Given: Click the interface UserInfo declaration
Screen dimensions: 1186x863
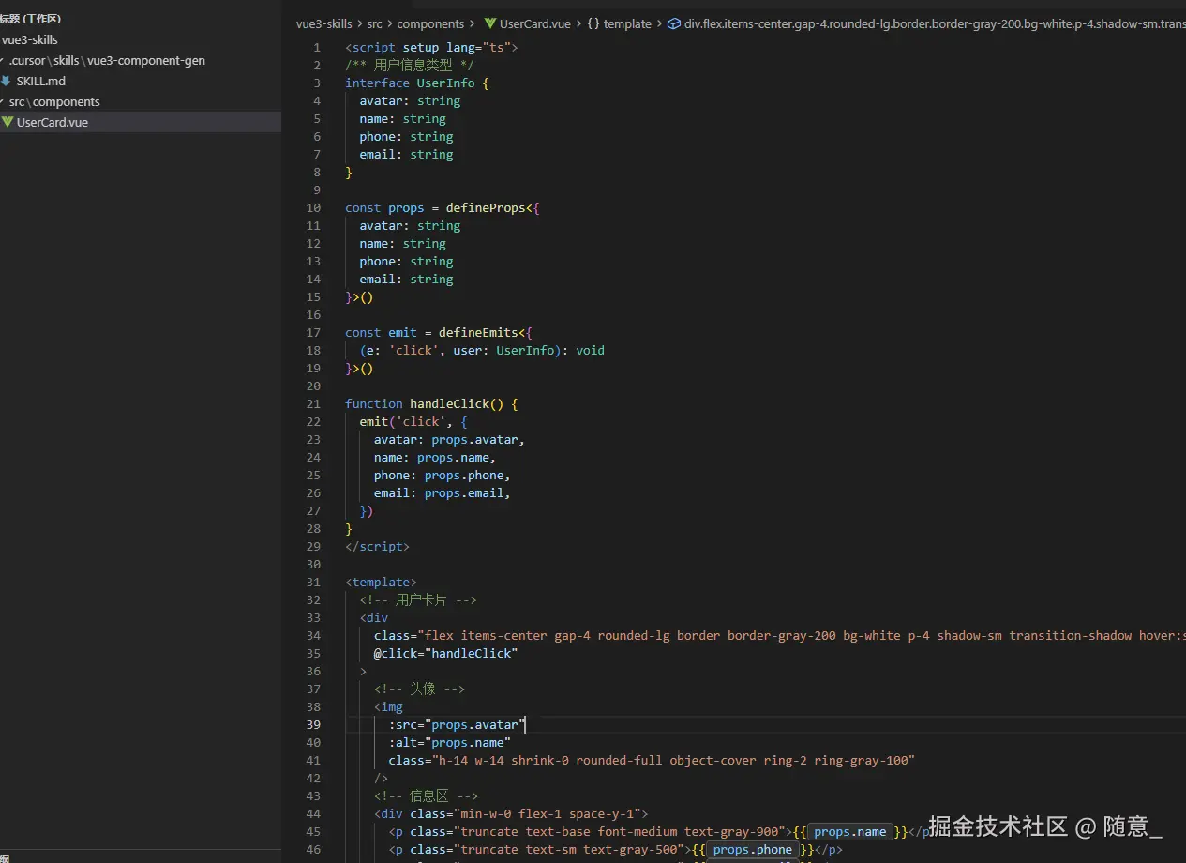Looking at the screenshot, I should coord(417,83).
